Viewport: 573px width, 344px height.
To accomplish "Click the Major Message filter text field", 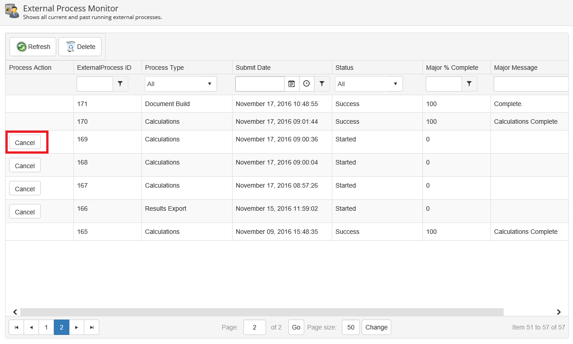I will [530, 84].
